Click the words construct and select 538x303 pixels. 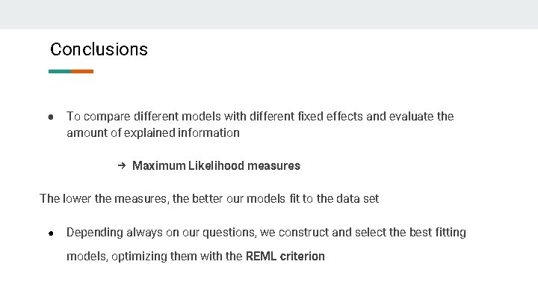tap(332, 232)
